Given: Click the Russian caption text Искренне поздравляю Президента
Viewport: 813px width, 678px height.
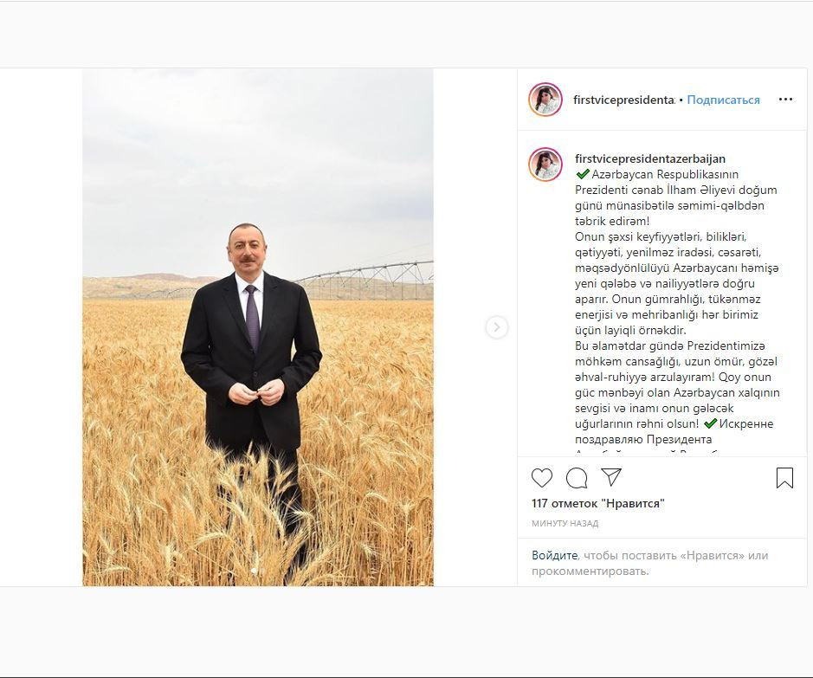Looking at the screenshot, I should point(674,431).
